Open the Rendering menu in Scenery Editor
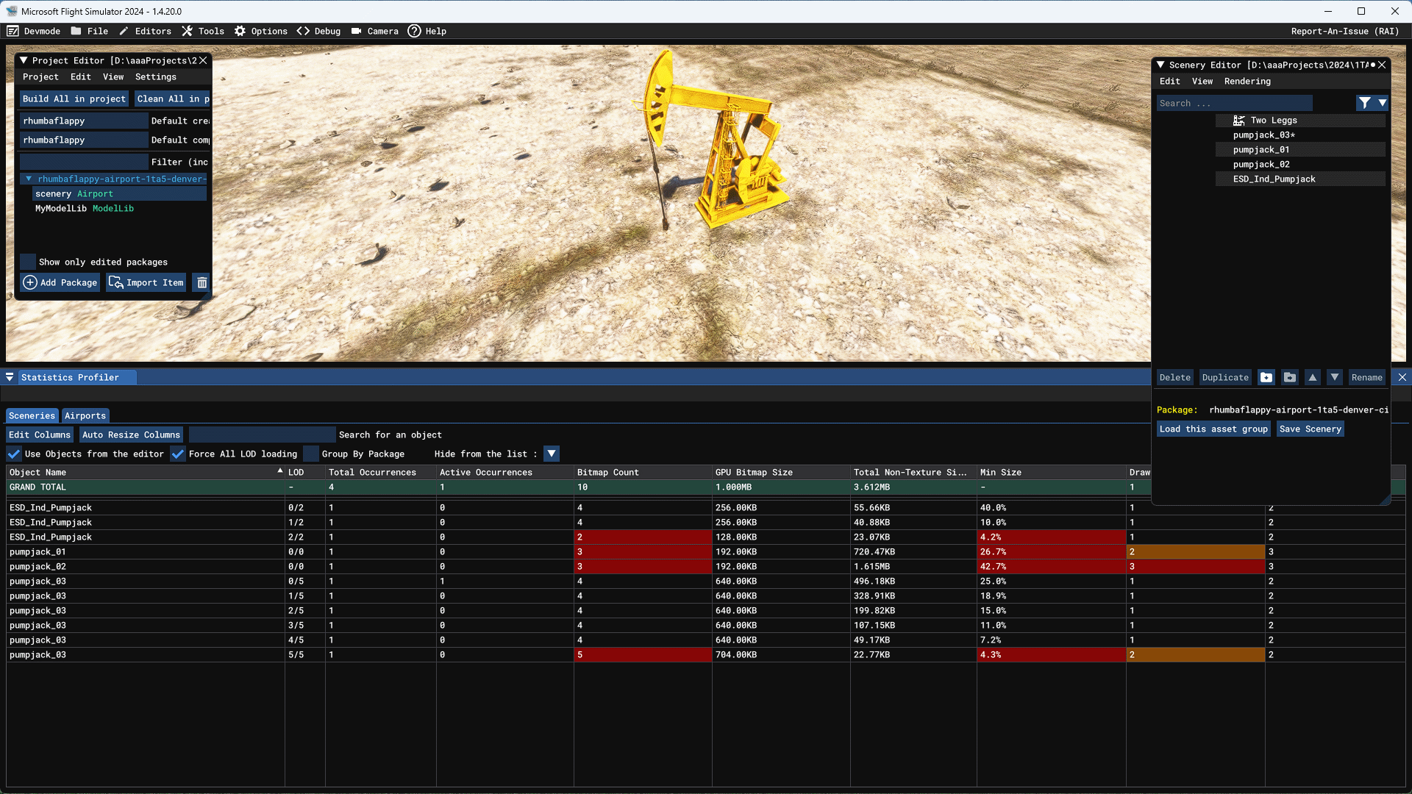 coord(1247,81)
